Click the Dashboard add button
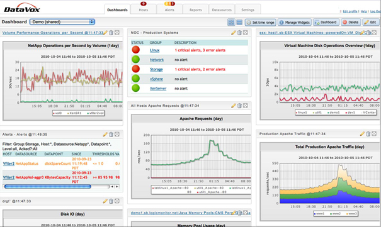This screenshot has height=227, width=381. (x=326, y=22)
